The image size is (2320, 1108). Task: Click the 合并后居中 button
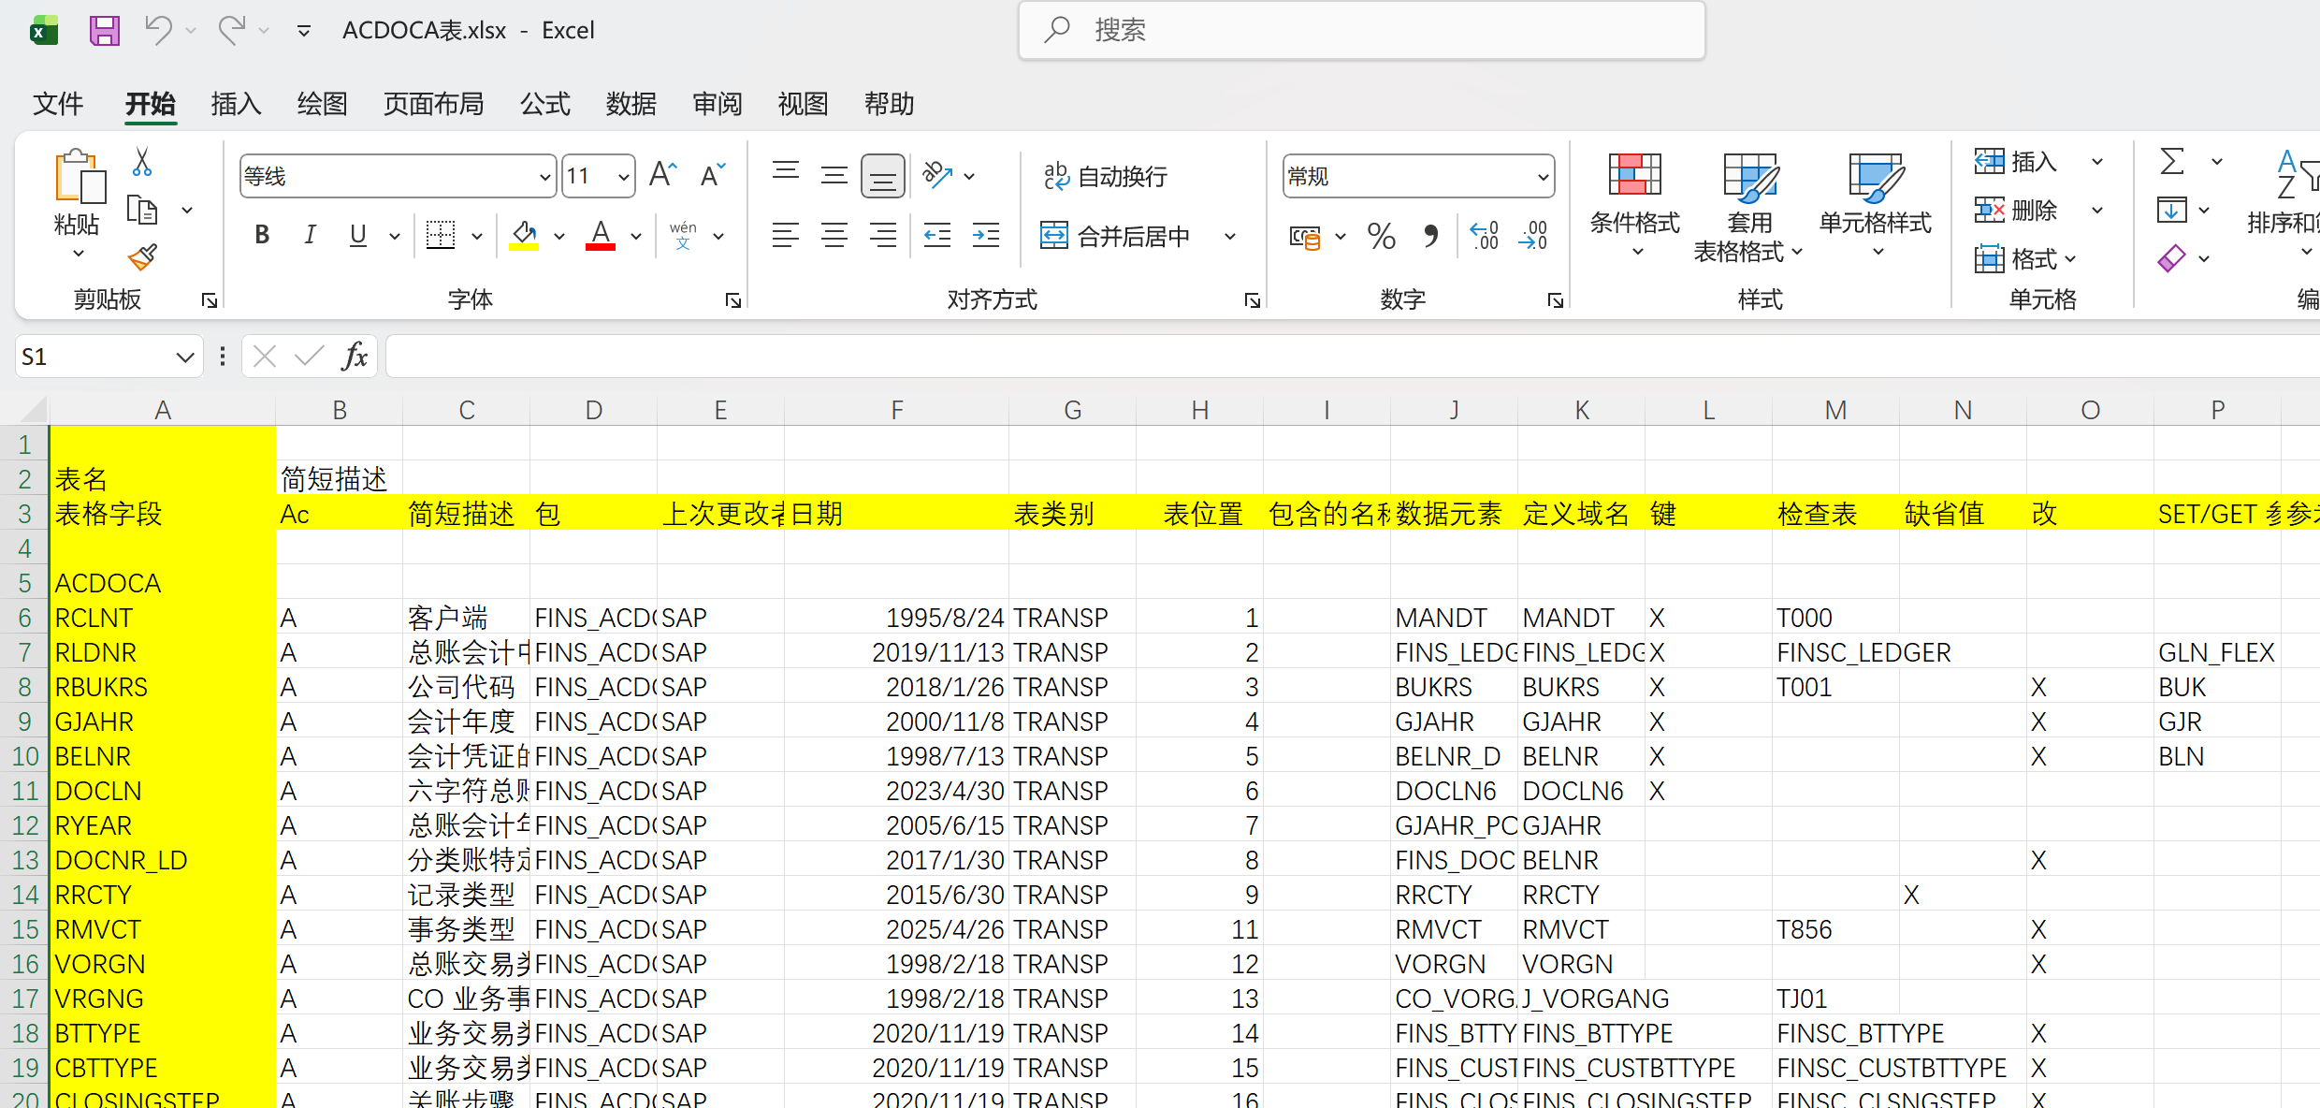point(1117,236)
